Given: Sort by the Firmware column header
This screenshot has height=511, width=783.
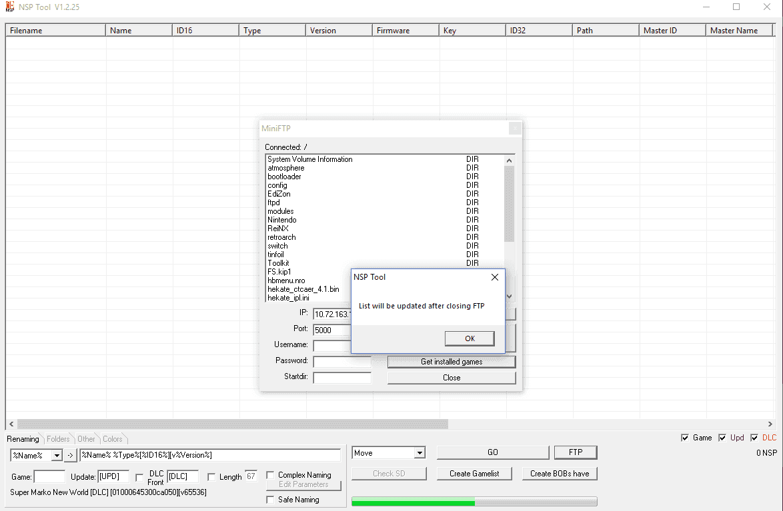Looking at the screenshot, I should pos(406,31).
